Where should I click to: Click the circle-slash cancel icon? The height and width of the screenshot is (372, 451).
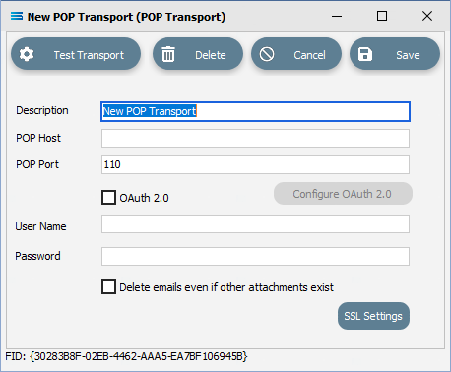(x=267, y=54)
